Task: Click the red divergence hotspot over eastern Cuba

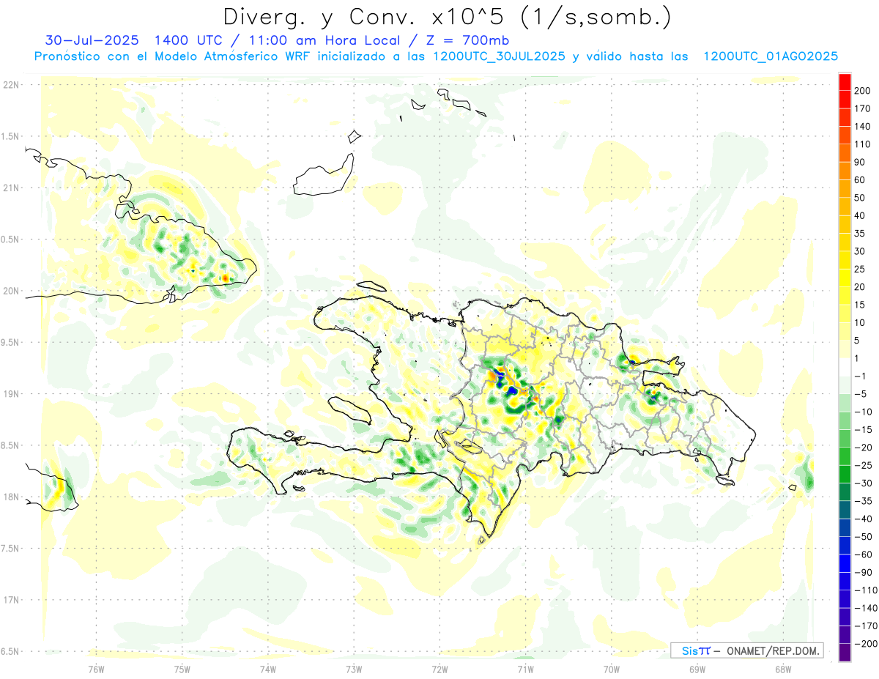Action: pos(225,278)
